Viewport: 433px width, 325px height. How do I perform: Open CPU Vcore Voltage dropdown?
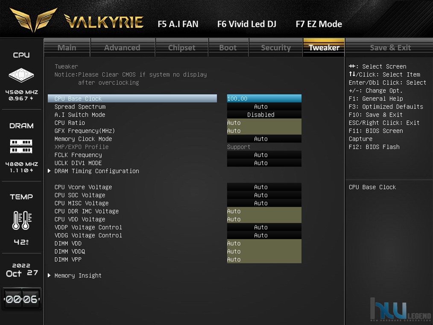[264, 187]
